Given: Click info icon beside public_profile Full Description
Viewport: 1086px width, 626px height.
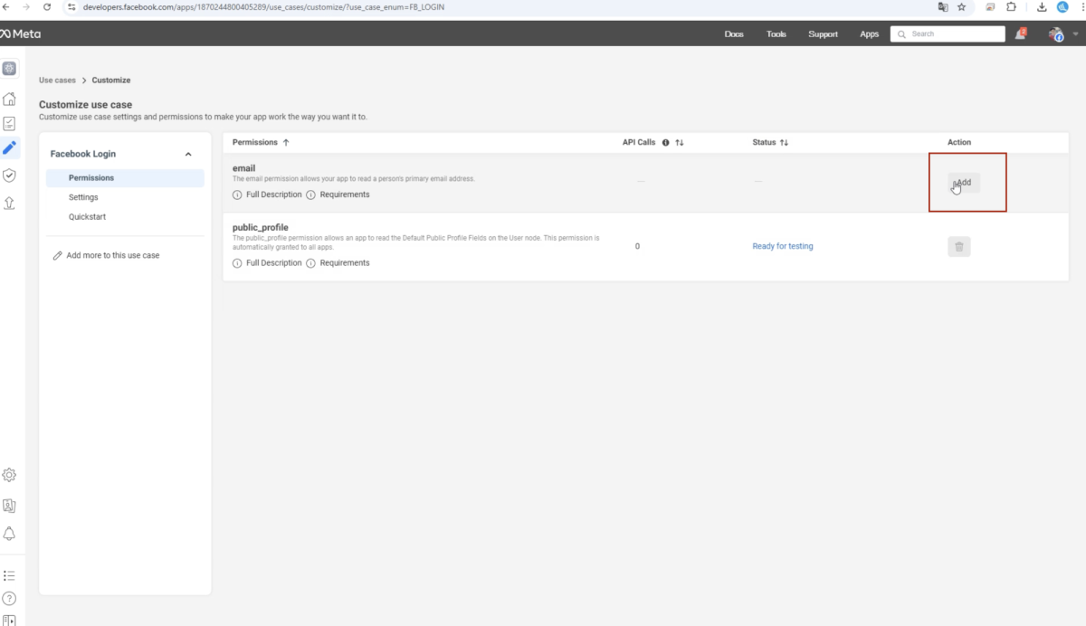Looking at the screenshot, I should tap(237, 263).
